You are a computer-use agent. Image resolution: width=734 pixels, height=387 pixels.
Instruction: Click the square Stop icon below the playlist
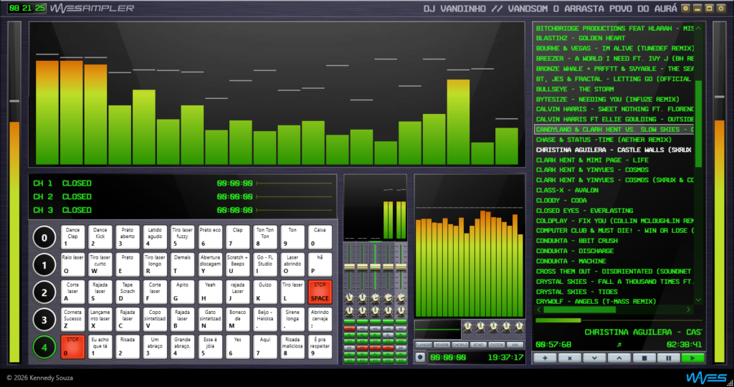[644, 357]
